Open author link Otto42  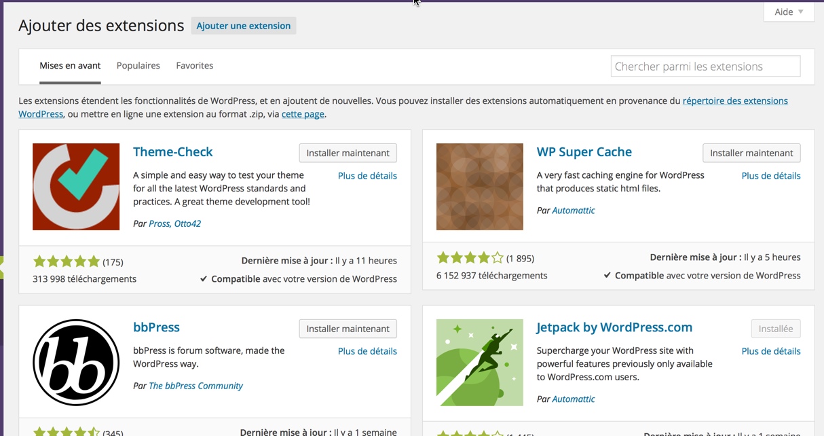pos(187,223)
